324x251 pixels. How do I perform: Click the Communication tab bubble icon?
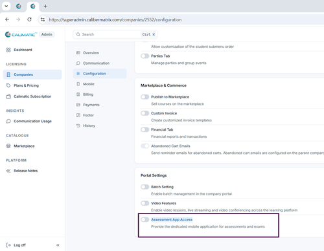(78, 63)
